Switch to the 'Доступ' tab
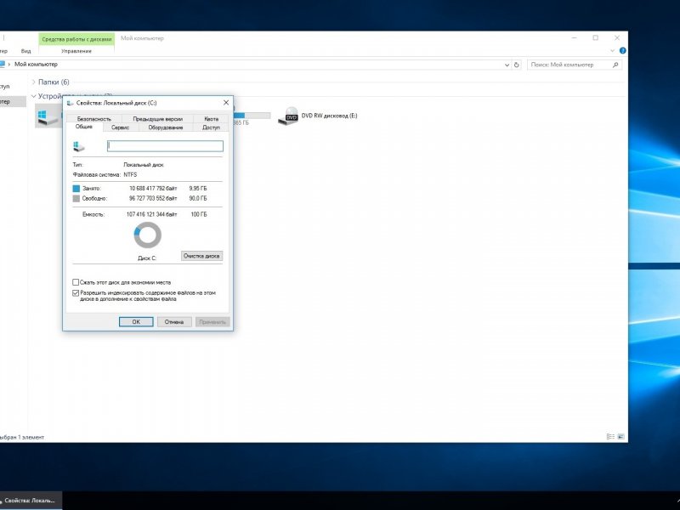 click(x=211, y=127)
